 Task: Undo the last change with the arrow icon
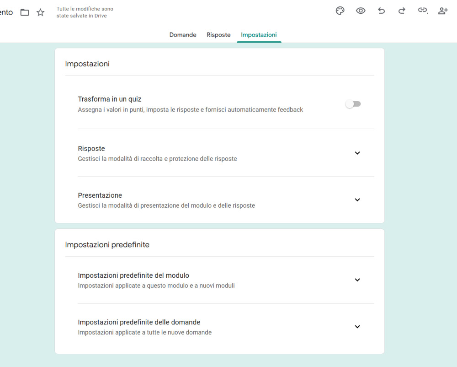381,11
